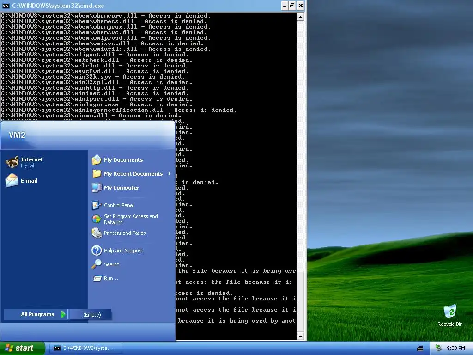Click webcheck.dll access denied line
Screen dimensions: 473x355
[x=97, y=60]
